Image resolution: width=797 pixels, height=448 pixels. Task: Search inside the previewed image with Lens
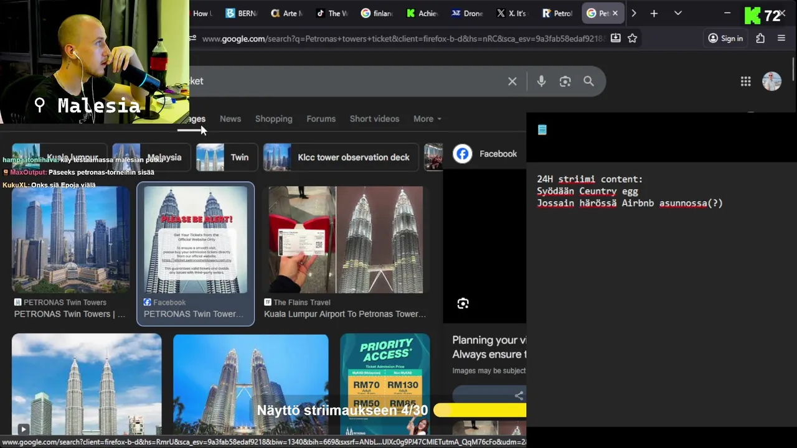point(463,304)
